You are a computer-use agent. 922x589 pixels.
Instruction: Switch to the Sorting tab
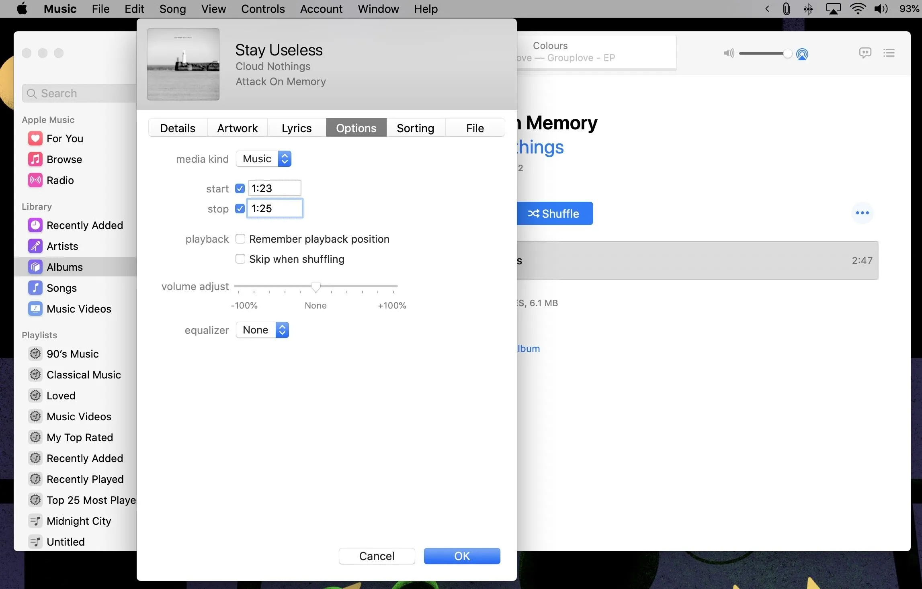pyautogui.click(x=416, y=128)
